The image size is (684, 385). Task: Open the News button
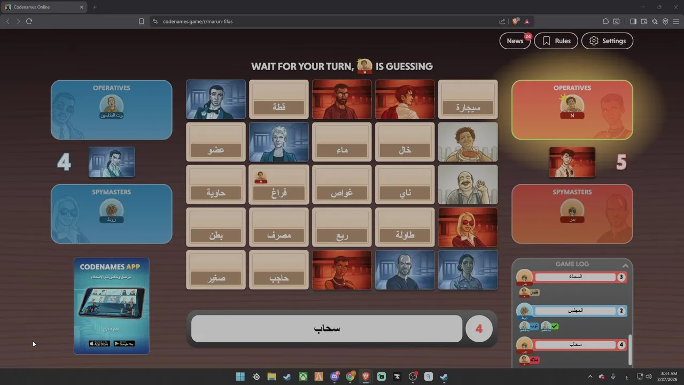click(515, 41)
